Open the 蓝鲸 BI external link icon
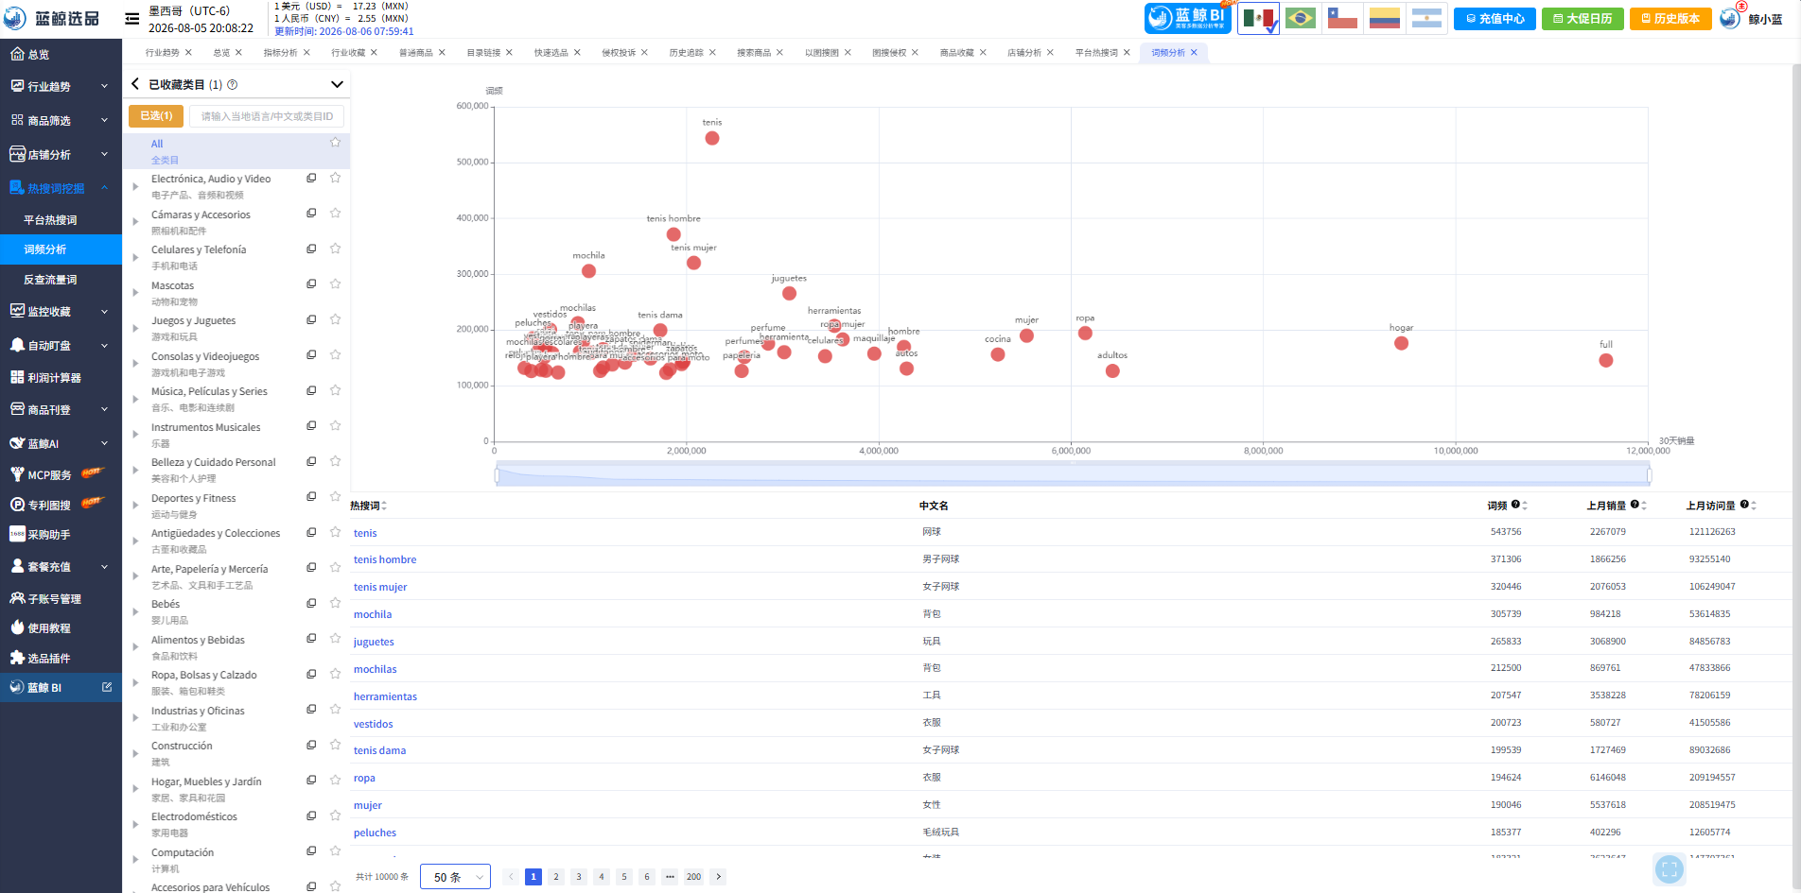The width and height of the screenshot is (1801, 893). pos(107,687)
